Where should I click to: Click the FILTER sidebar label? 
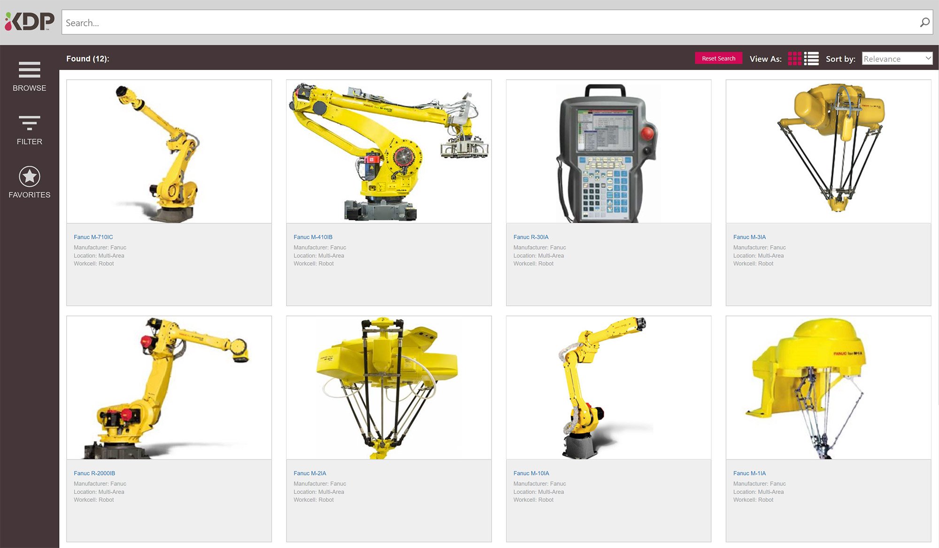pyautogui.click(x=30, y=142)
